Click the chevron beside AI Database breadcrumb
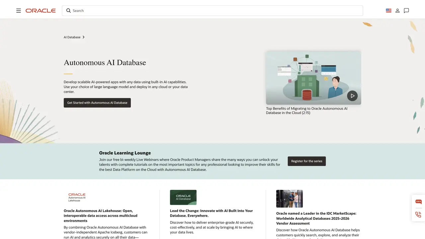425x239 pixels. [84, 37]
